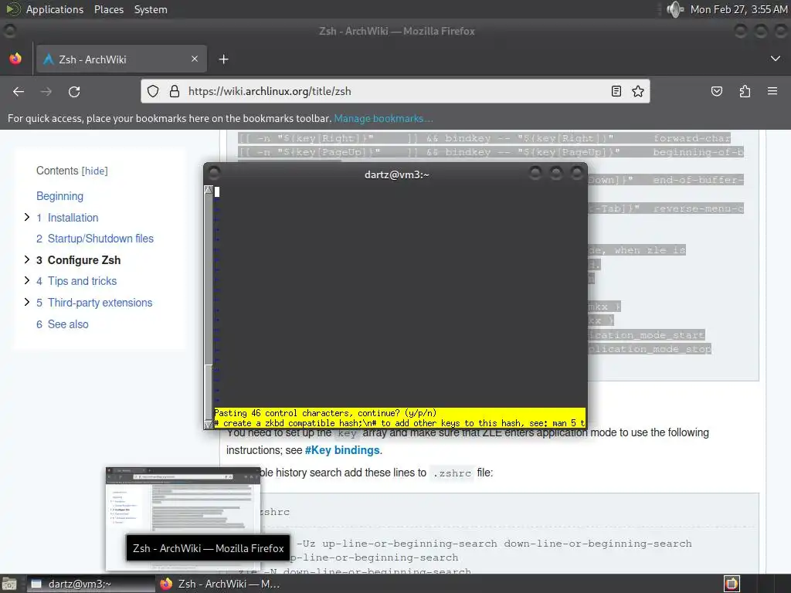Open a new tab with plus button

[223, 59]
